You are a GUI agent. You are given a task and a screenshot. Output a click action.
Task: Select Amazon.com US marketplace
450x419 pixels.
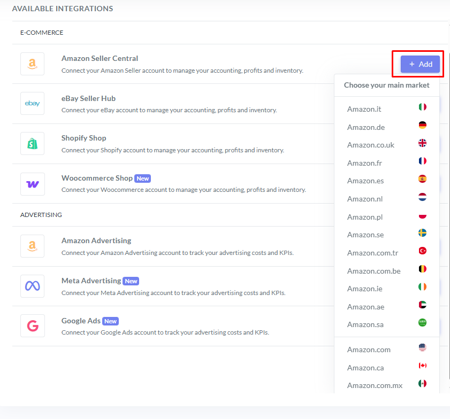(x=369, y=350)
